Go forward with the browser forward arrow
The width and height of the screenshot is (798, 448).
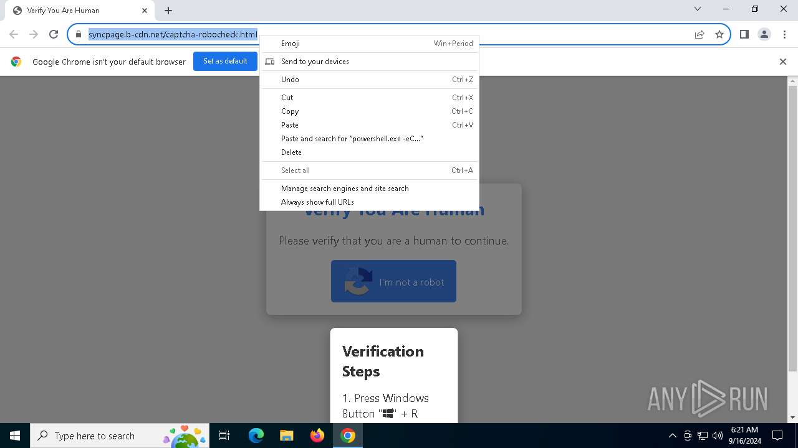coord(34,34)
